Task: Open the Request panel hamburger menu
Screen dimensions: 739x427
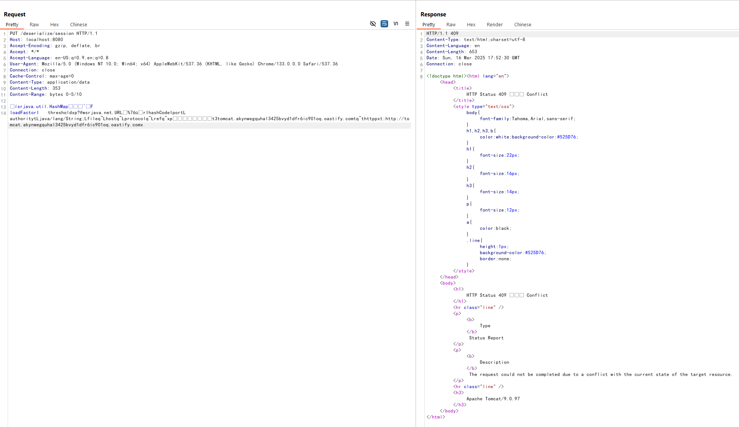Action: click(407, 24)
